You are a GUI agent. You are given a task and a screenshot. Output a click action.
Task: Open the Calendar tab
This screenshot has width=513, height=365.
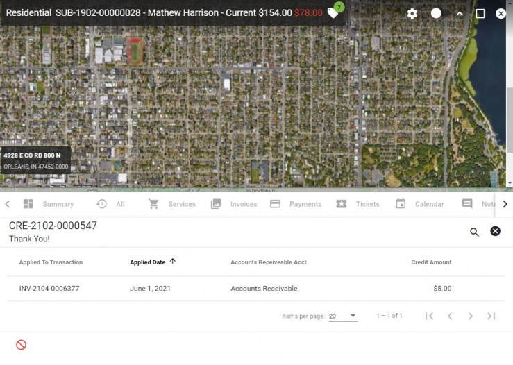pos(429,204)
